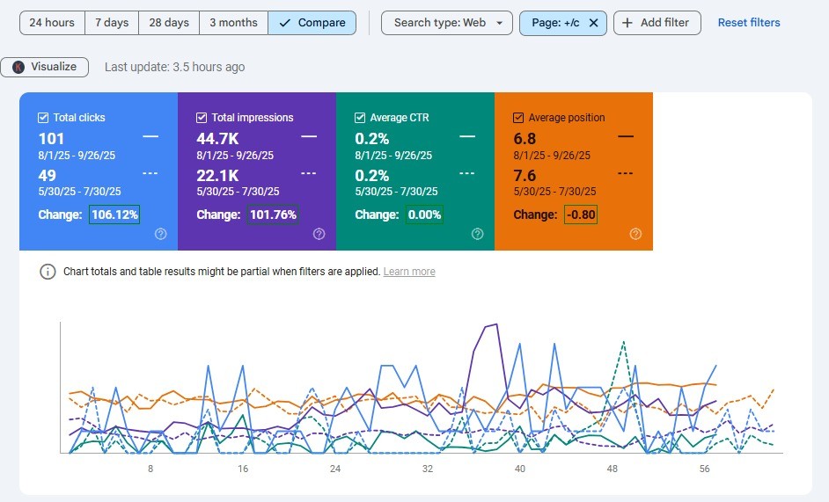Image resolution: width=829 pixels, height=502 pixels.
Task: Click the Reset filters link
Action: coord(749,23)
